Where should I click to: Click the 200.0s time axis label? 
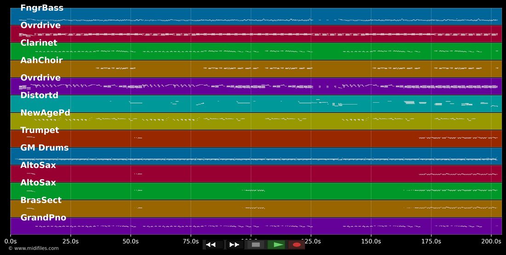click(x=491, y=241)
